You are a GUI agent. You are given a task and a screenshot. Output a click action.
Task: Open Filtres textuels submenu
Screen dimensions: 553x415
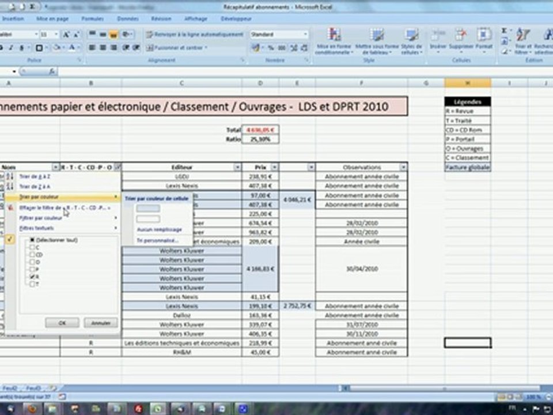(x=36, y=228)
